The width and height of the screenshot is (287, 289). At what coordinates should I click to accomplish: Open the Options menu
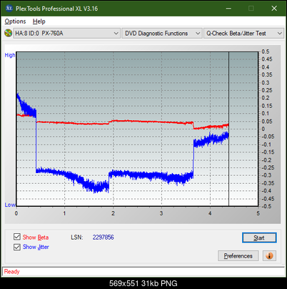click(x=15, y=21)
